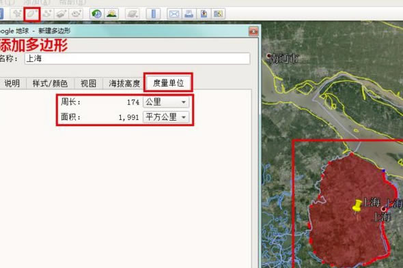Click the 名称 field containing 上海

(x=137, y=59)
